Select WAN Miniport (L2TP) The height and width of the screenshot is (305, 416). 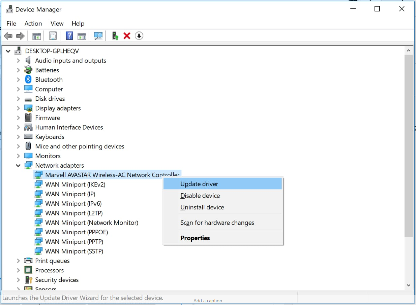[74, 213]
